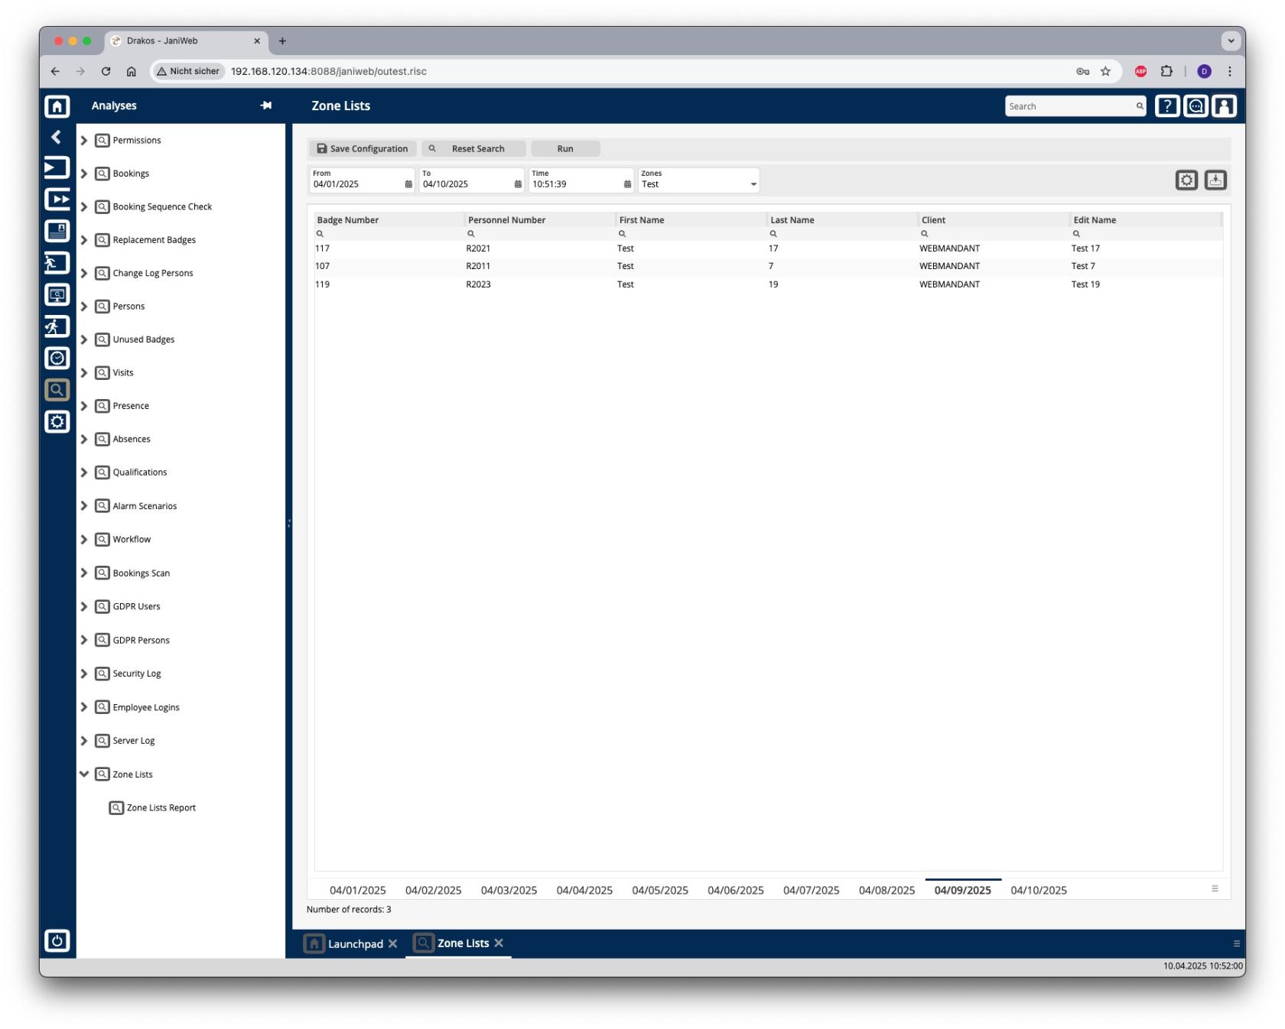The image size is (1285, 1029).
Task: Open the user profile icon in header
Action: coord(1225,106)
